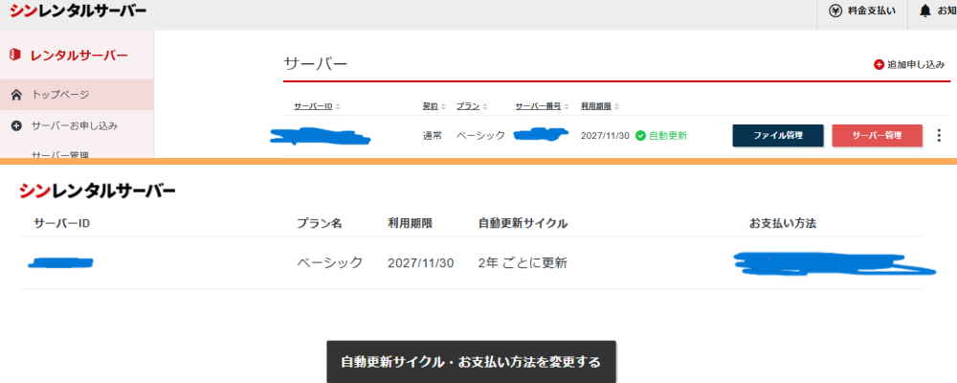The height and width of the screenshot is (383, 957).
Task: Sort the table by 契約 column
Action: [434, 106]
